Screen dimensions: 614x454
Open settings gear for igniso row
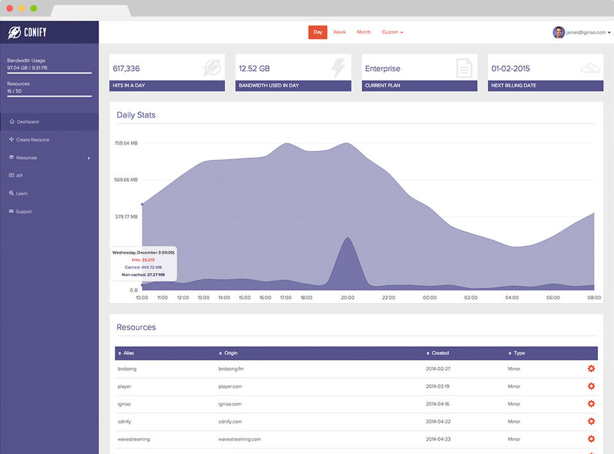click(x=591, y=403)
